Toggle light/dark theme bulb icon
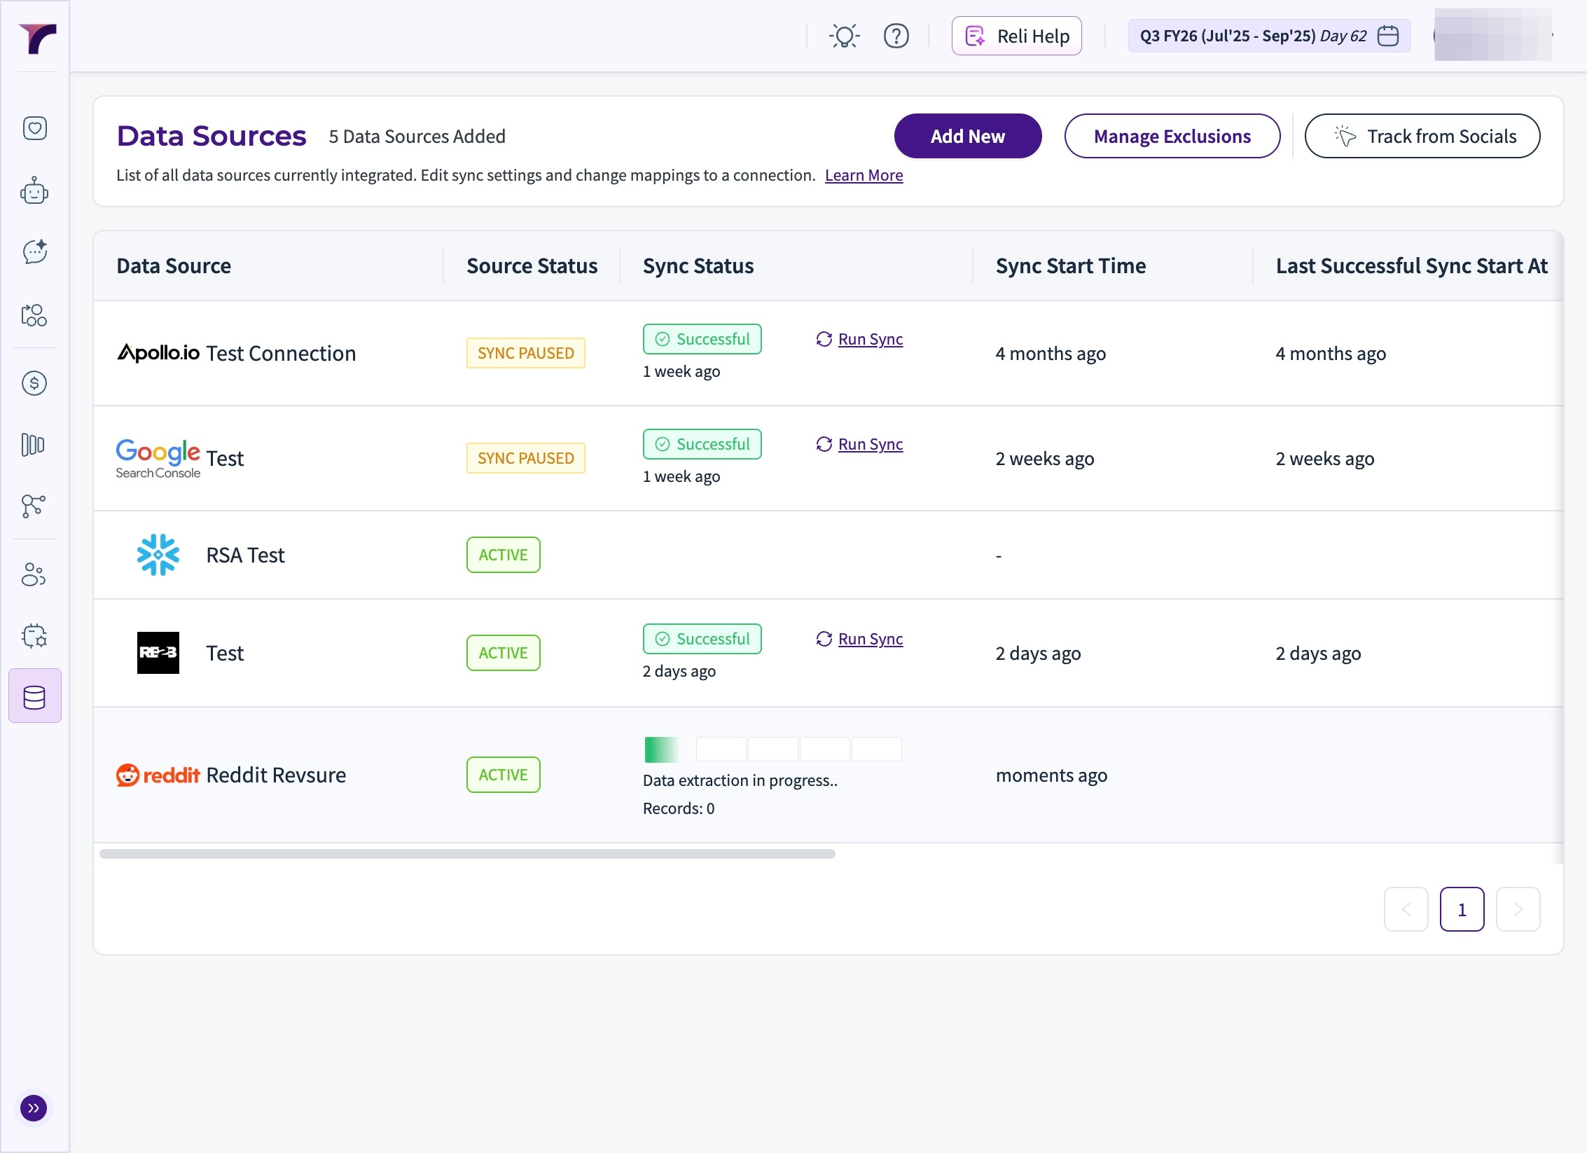1587x1153 pixels. (844, 36)
